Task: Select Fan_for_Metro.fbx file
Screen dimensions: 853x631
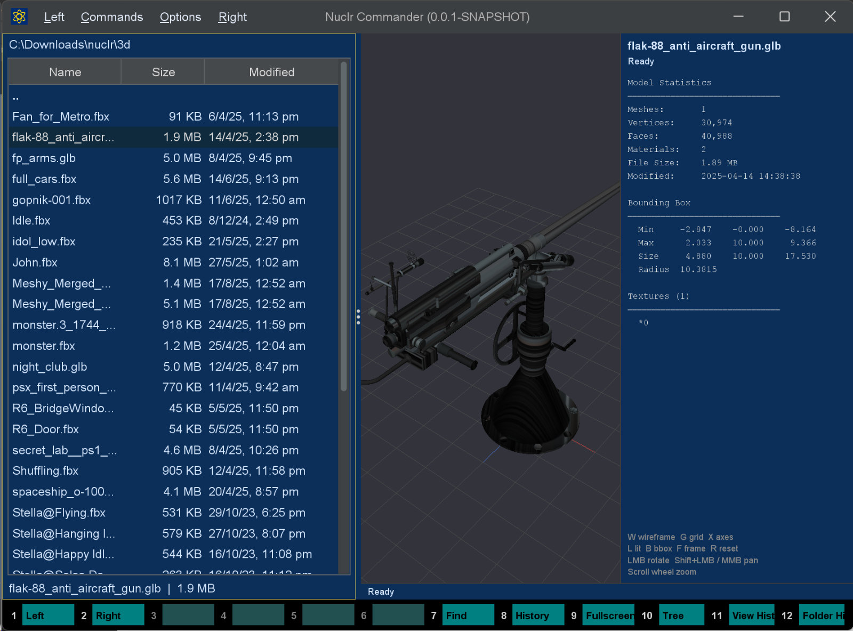Action: click(174, 117)
